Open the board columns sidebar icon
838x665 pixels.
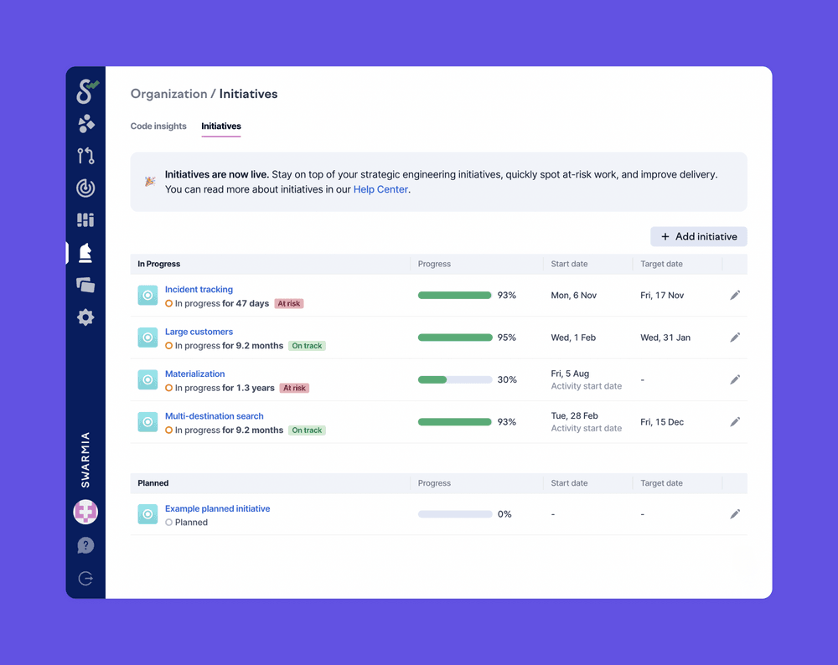click(85, 220)
